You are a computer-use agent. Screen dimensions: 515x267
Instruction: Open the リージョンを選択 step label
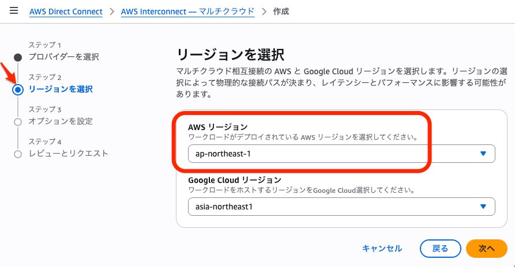pos(61,89)
